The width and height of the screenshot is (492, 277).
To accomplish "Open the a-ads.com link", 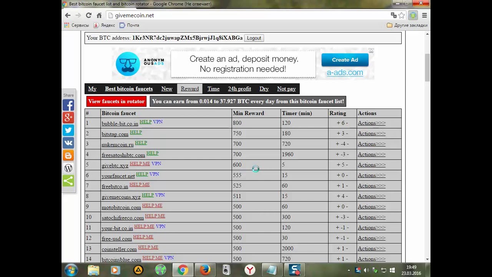I will click(x=345, y=72).
